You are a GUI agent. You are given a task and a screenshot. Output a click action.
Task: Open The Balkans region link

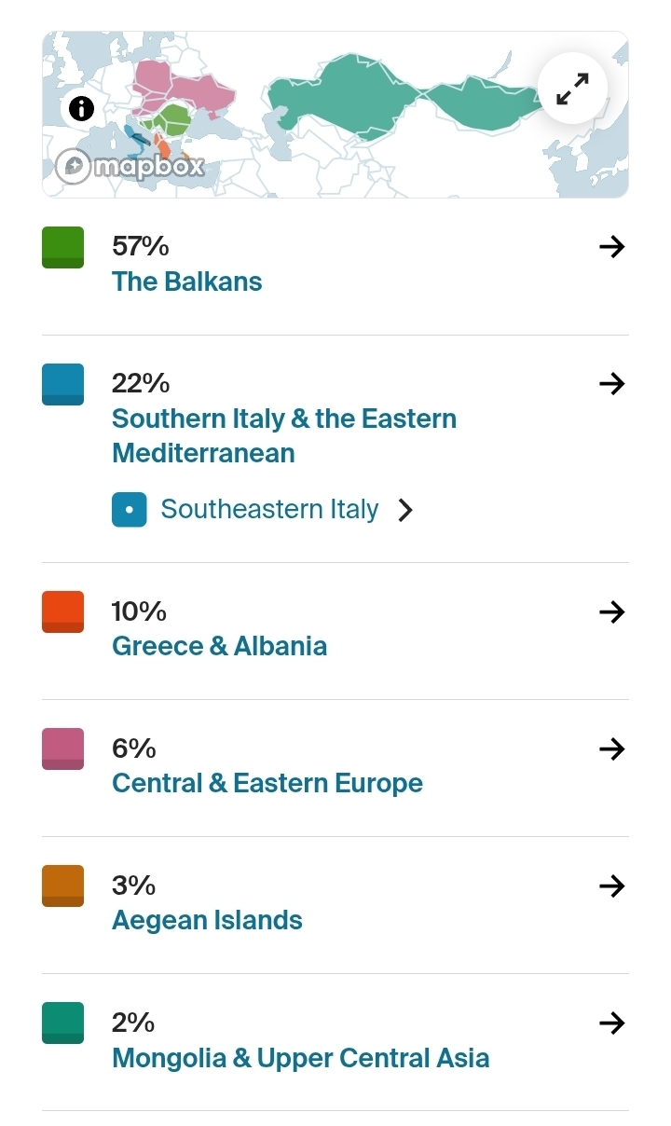point(186,281)
